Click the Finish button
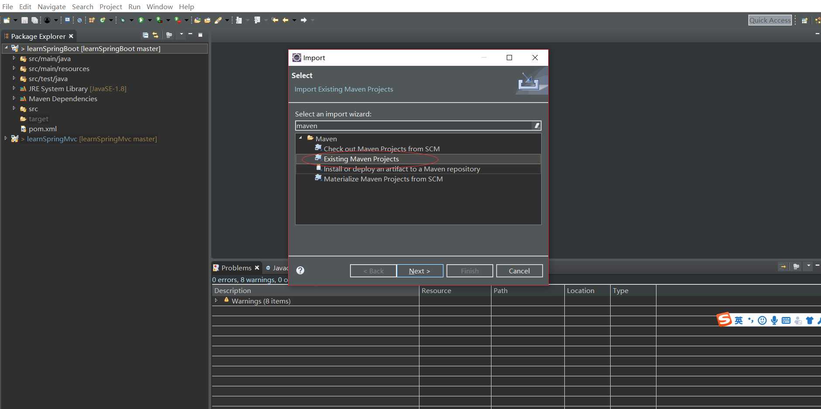 point(470,271)
